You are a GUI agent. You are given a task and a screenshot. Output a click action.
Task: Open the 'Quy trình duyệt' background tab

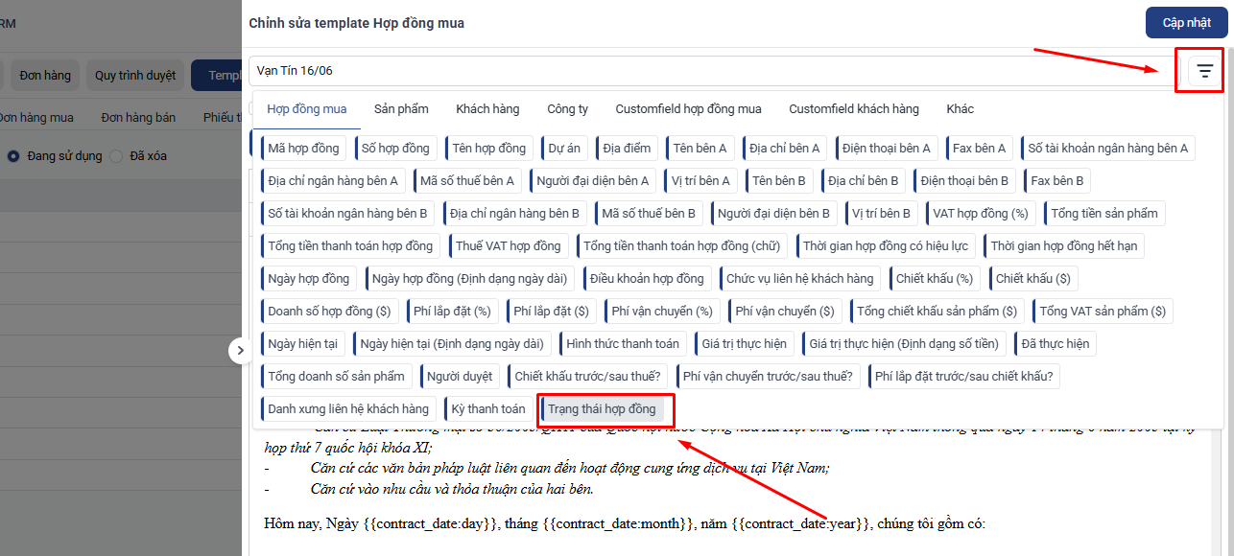134,76
